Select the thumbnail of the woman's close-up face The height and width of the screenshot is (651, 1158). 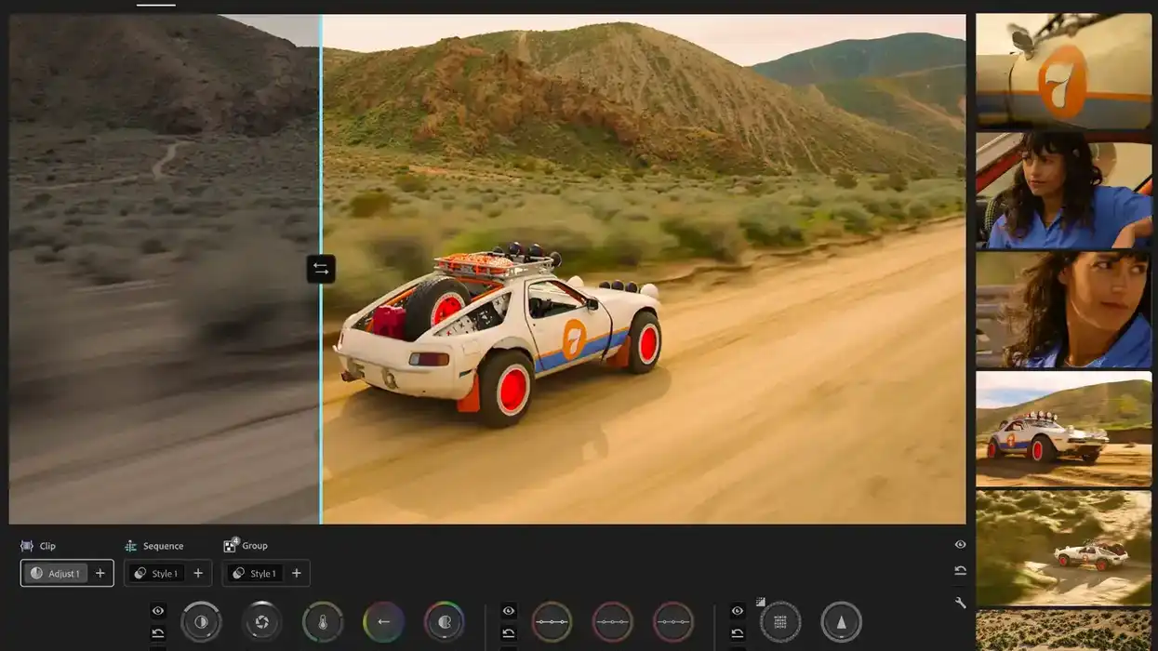(x=1063, y=310)
